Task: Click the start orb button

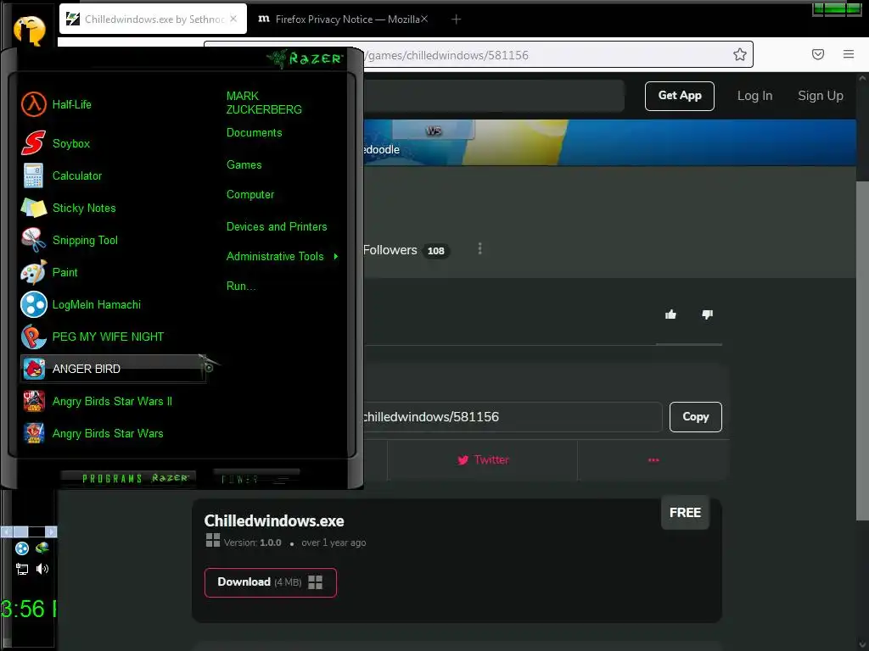Action: click(29, 29)
